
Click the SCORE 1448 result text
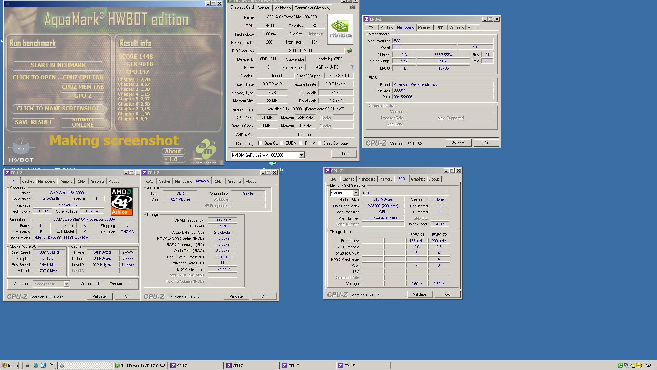coord(136,57)
